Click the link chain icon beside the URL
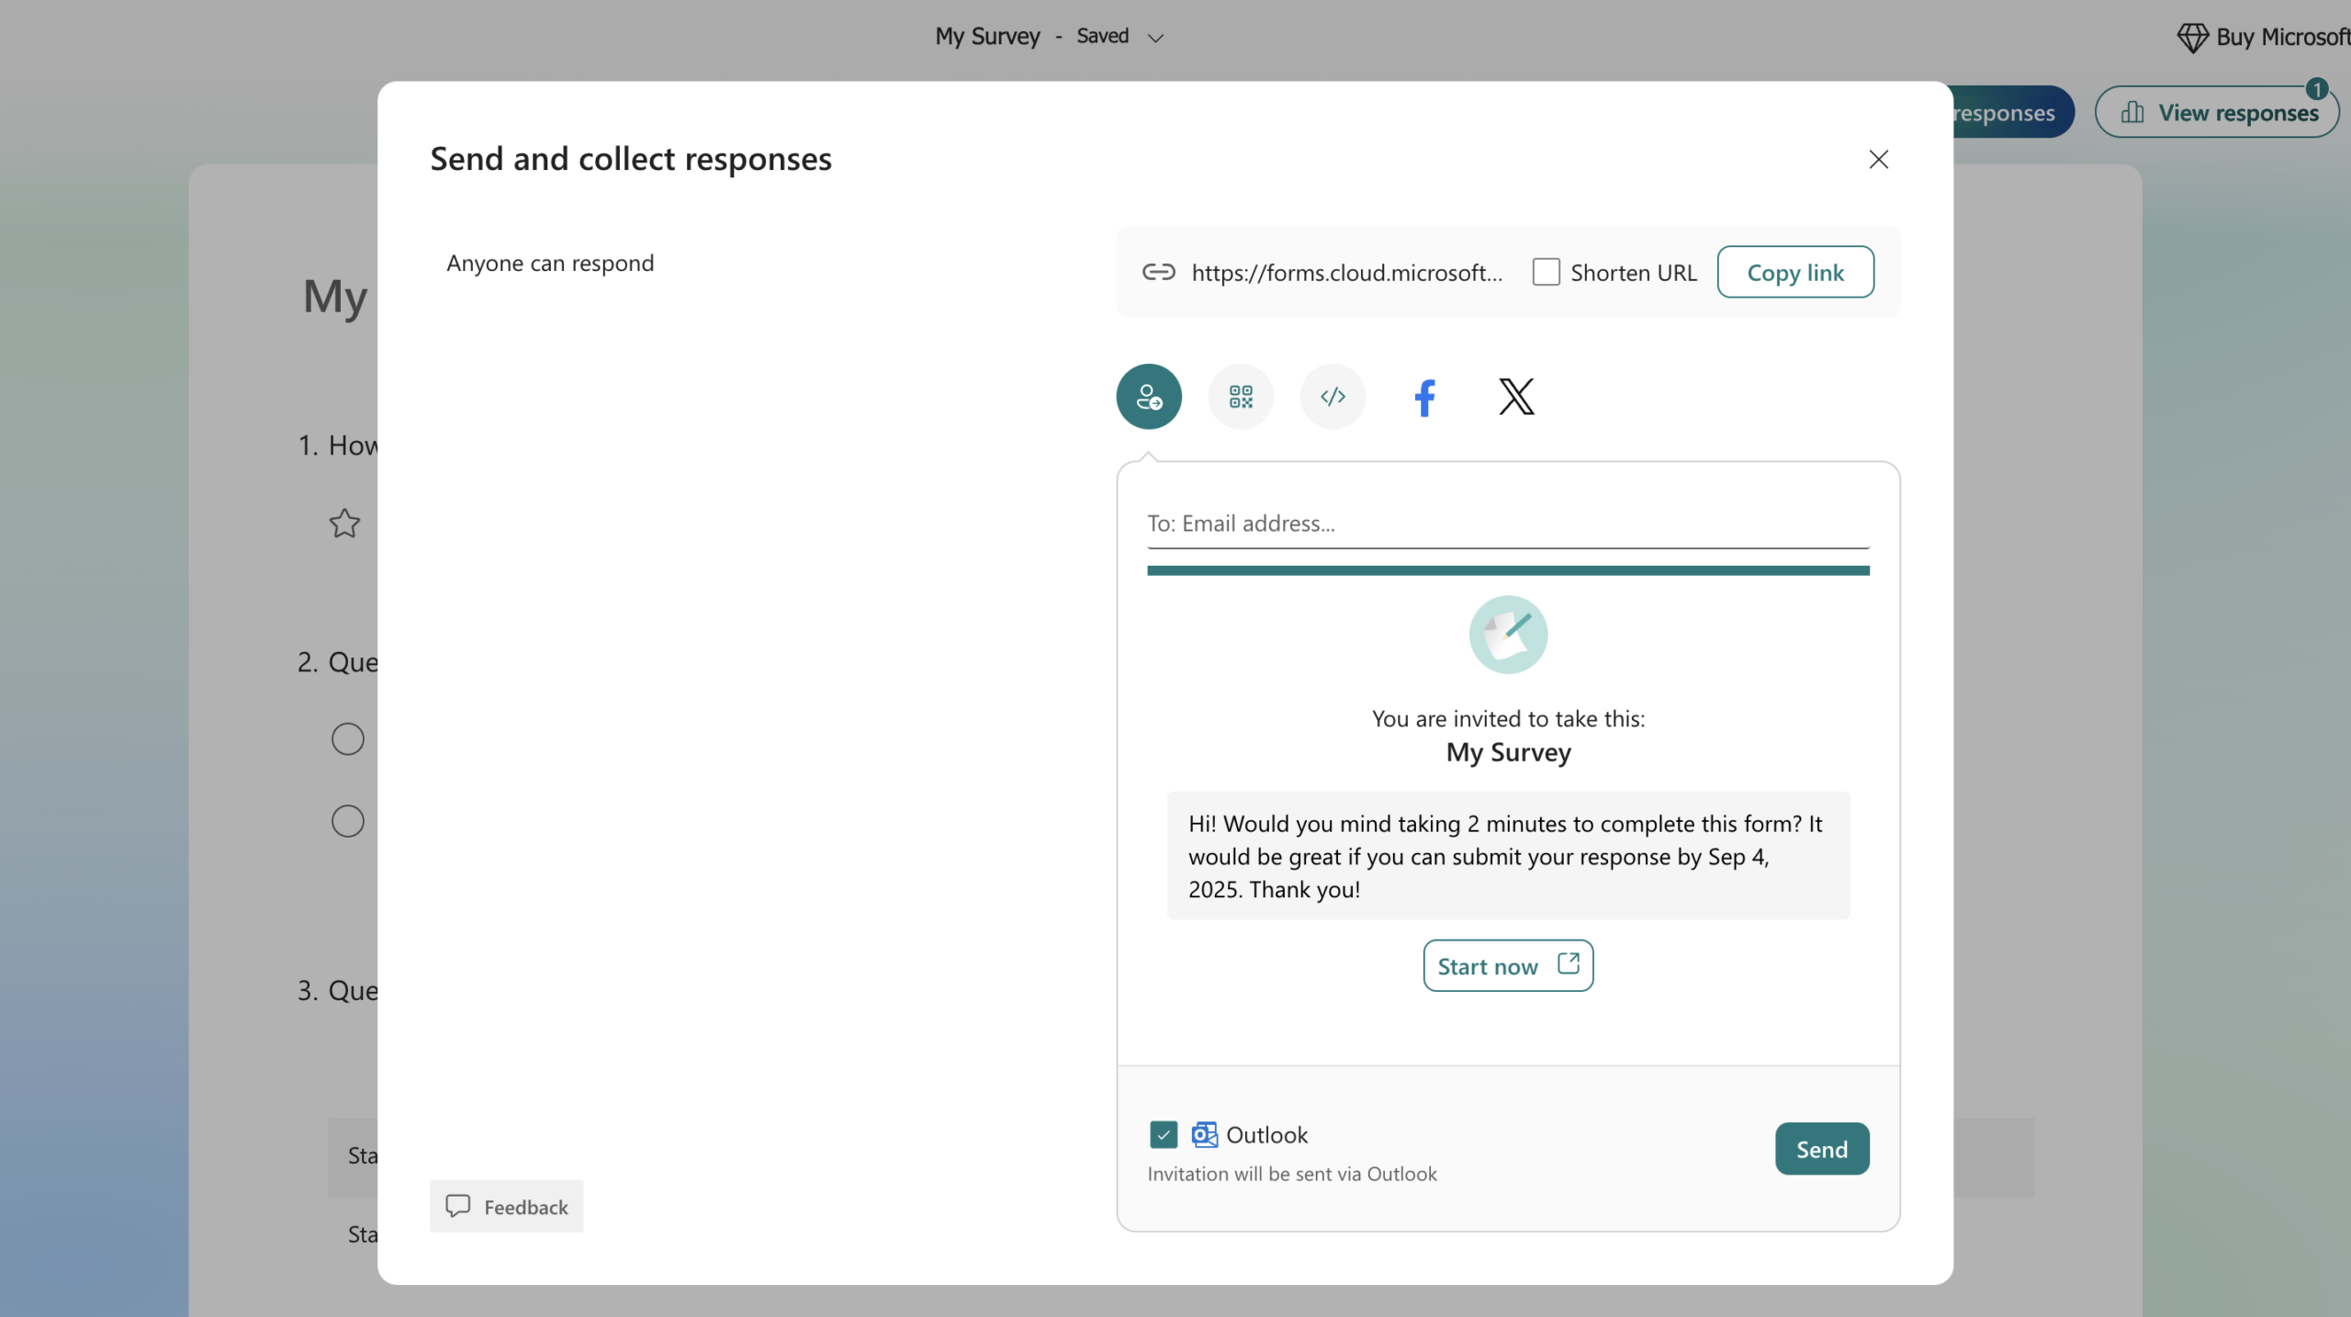Viewport: 2351px width, 1317px height. pyautogui.click(x=1157, y=272)
